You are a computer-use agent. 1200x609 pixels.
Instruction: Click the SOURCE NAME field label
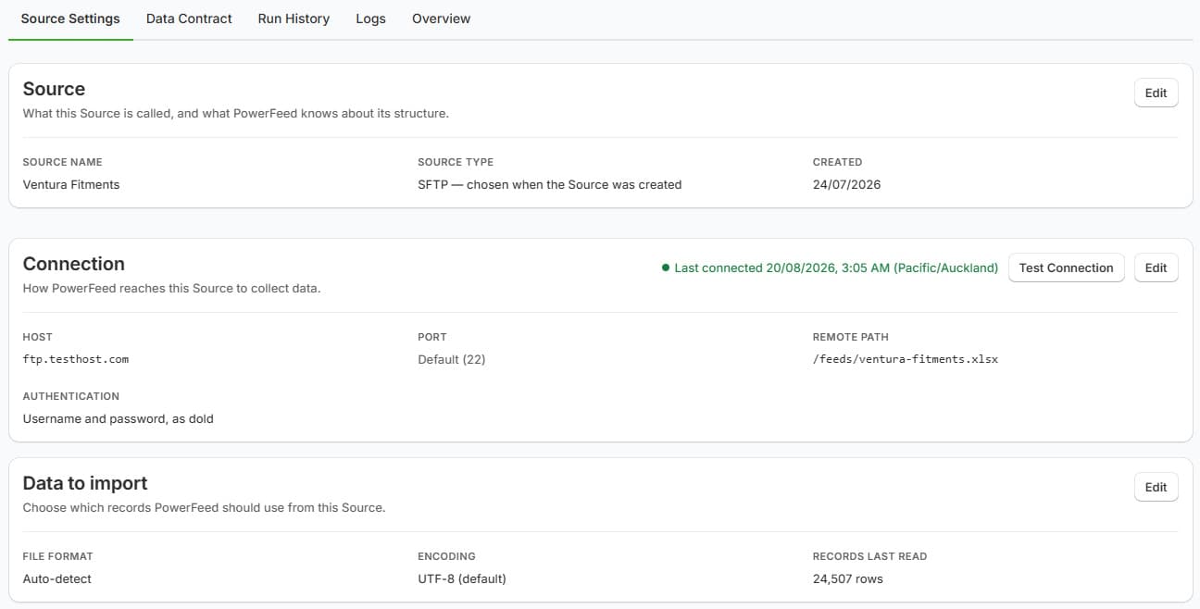[62, 162]
